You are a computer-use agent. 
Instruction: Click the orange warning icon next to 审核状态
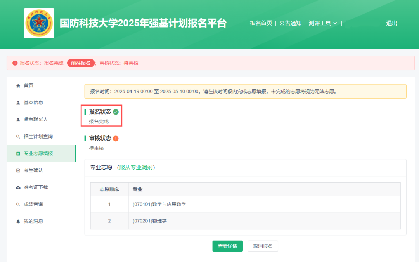(116, 139)
